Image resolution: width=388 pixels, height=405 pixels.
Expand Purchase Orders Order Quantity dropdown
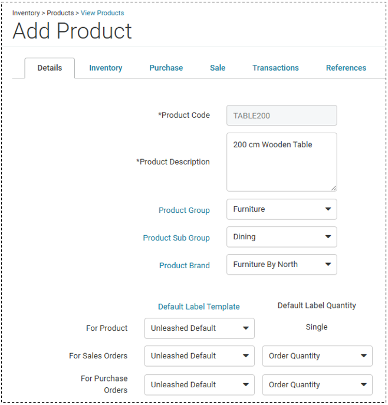click(317, 385)
